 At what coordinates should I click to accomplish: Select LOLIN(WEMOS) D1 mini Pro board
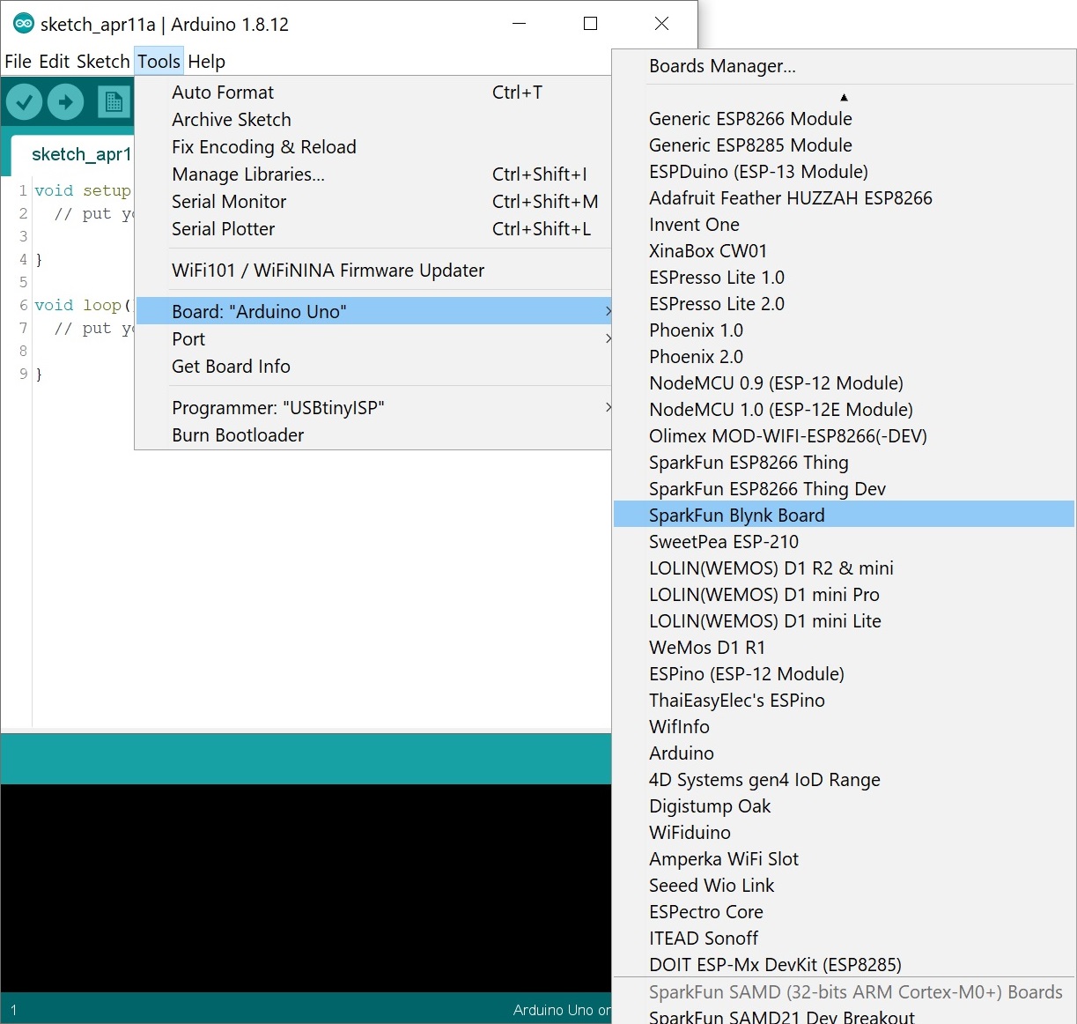pos(844,595)
